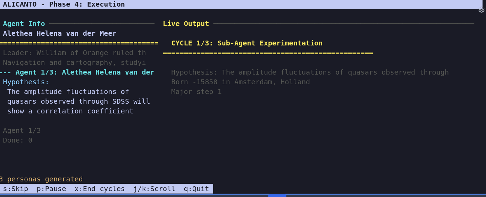Pause execution with p:Pause
Viewport: 486px width, 197px height.
coord(51,189)
